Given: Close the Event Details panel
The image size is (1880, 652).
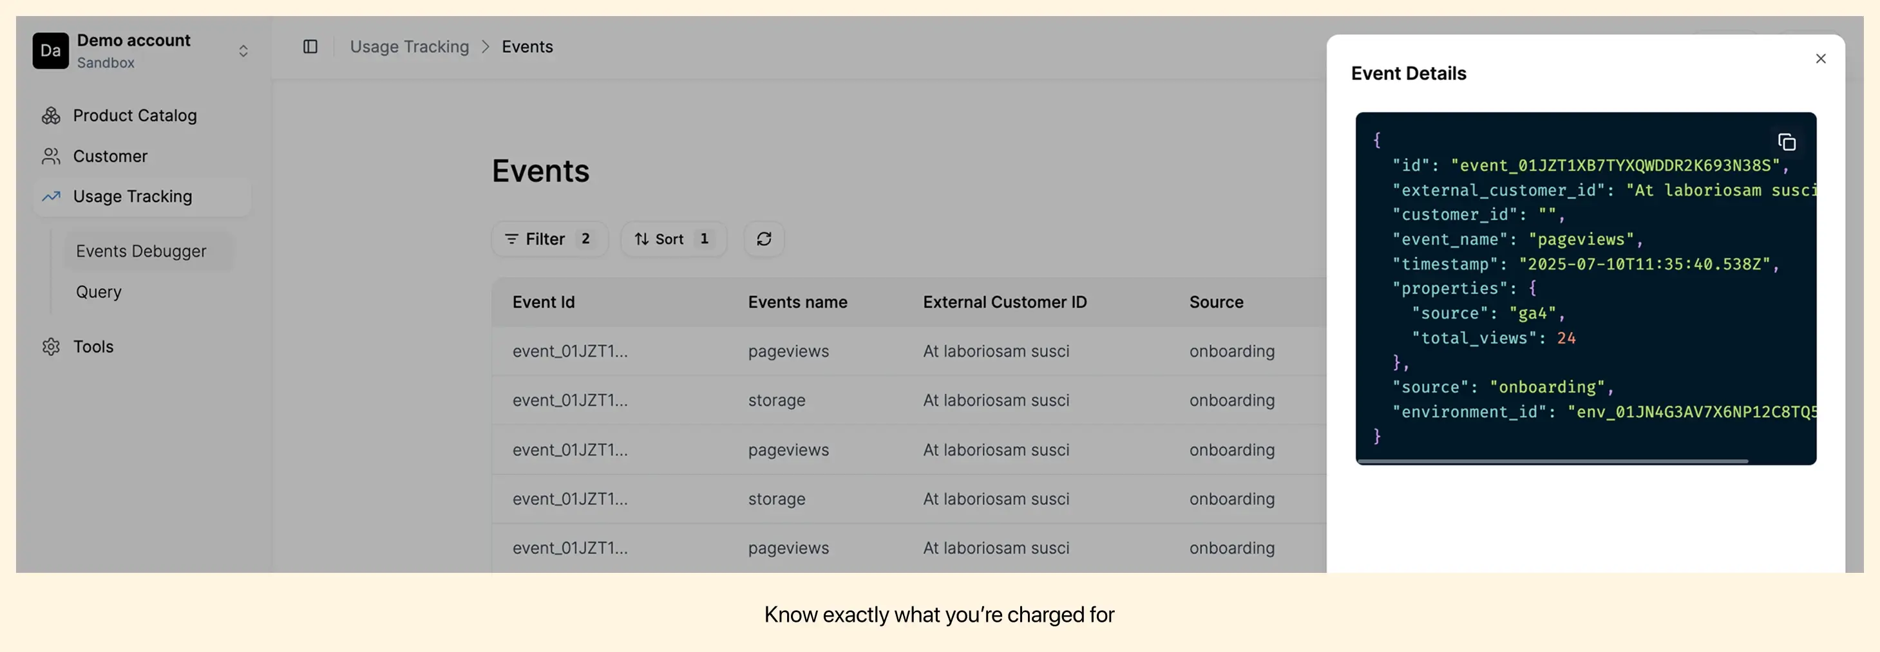Looking at the screenshot, I should [x=1820, y=59].
